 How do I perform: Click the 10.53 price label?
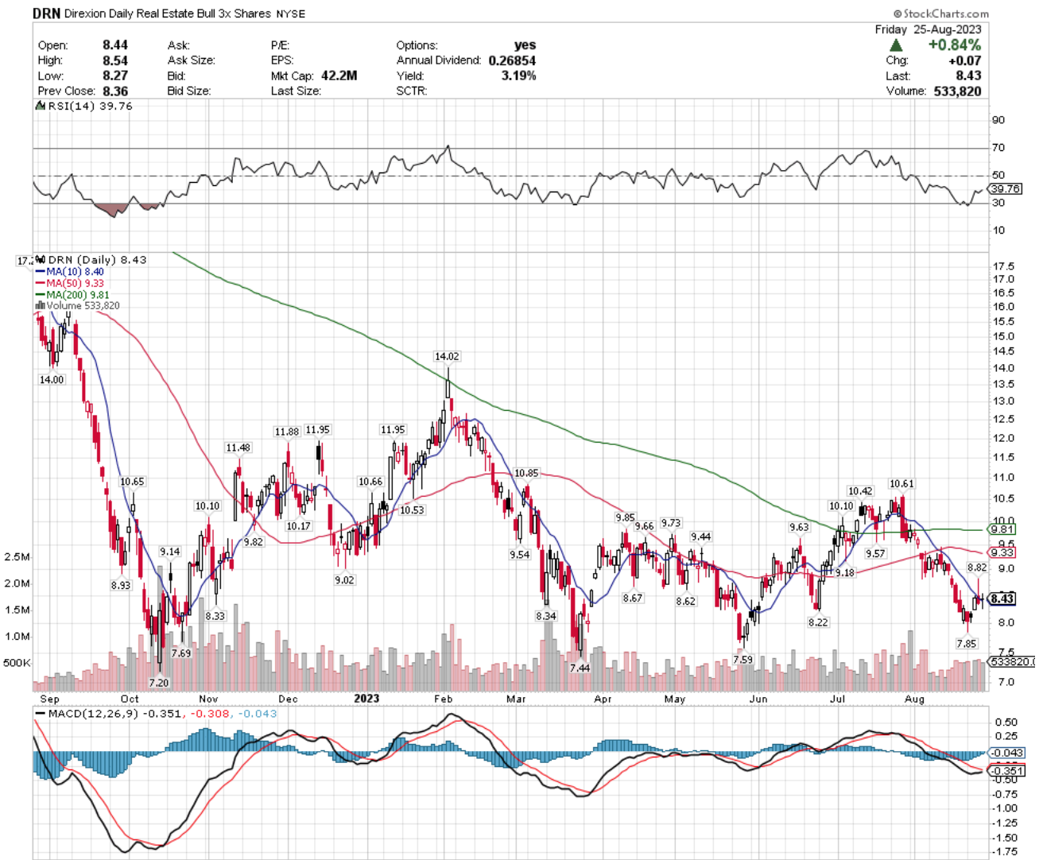click(x=412, y=510)
